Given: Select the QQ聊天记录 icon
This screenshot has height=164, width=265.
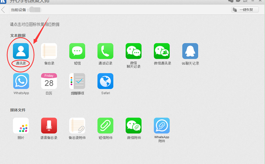Looking at the screenshot, I should tap(190, 51).
